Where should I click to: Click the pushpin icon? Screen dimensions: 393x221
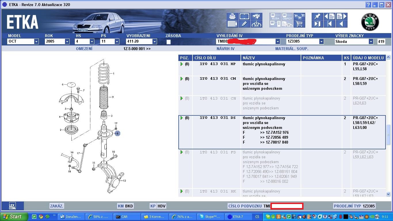click(x=317, y=16)
